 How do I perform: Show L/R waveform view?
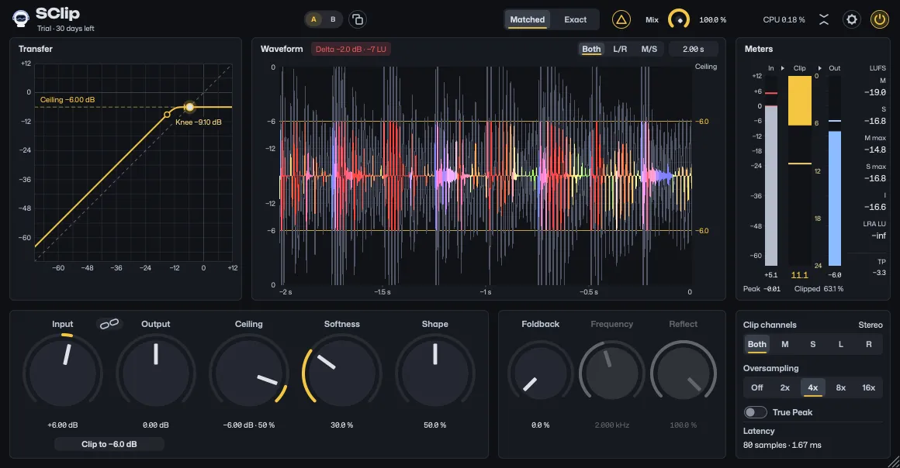[x=620, y=50]
